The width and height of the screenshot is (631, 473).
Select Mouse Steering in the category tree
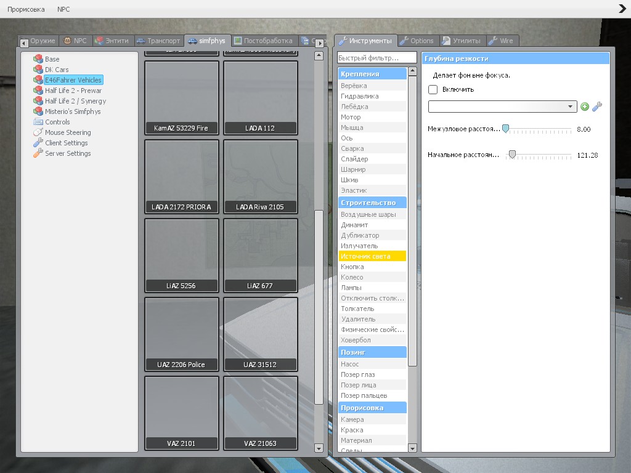point(68,132)
